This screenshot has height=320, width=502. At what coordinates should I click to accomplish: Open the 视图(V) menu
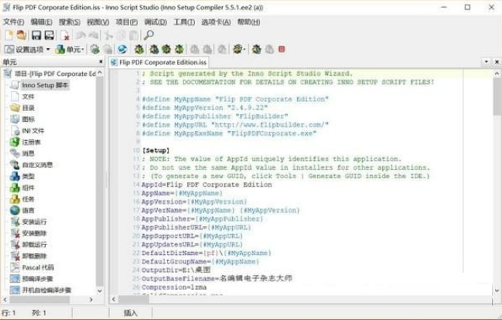coord(98,22)
